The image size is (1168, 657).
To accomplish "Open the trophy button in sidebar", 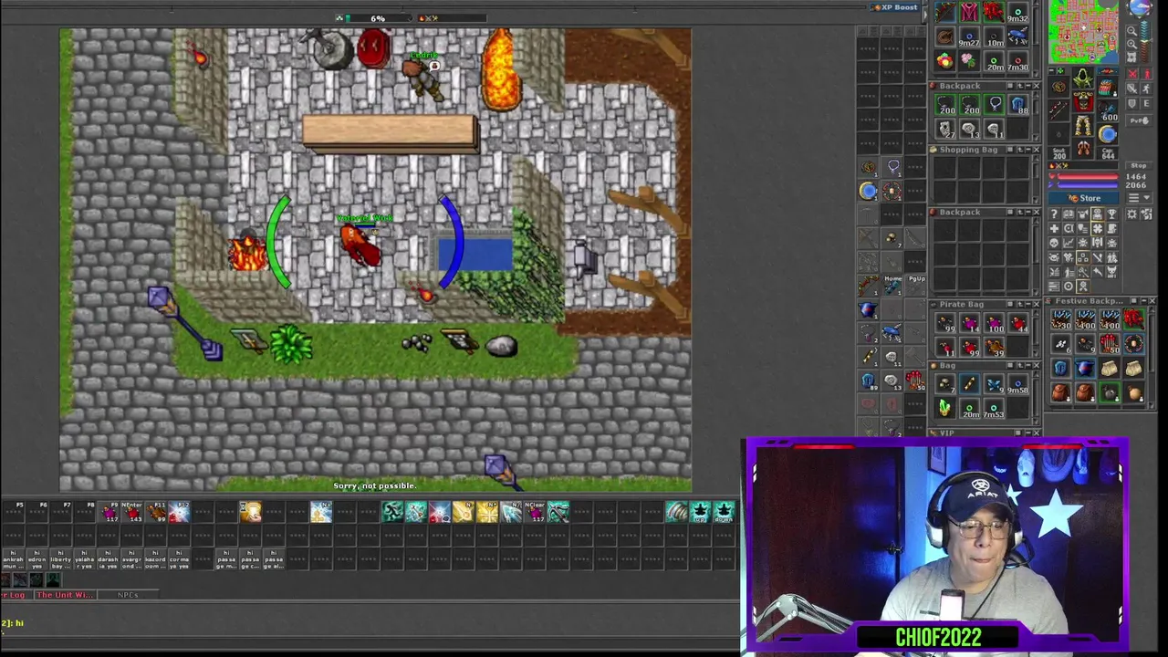I will tap(1112, 214).
